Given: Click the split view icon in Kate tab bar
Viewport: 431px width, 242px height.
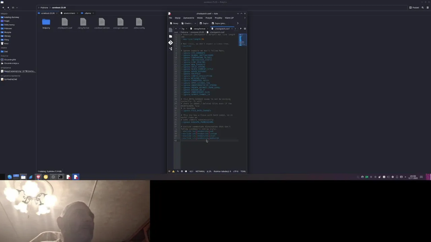Looking at the screenshot, I should [x=245, y=29].
